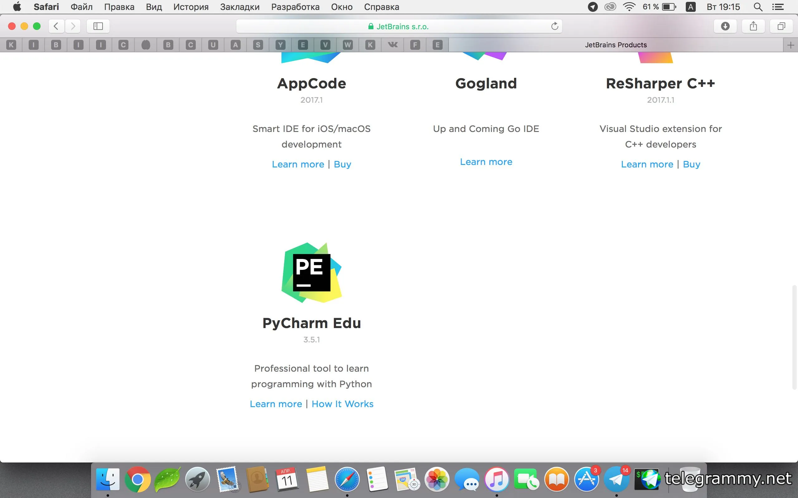
Task: Show the Safari sidebar
Action: [98, 26]
